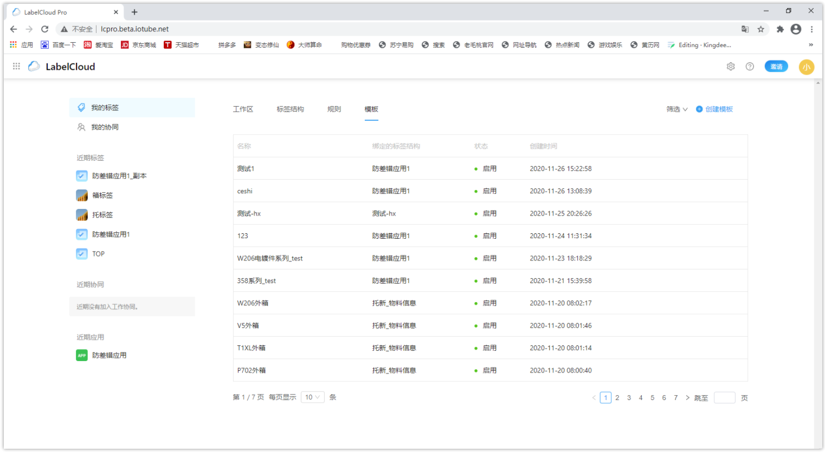Select 我的标签 in sidebar
This screenshot has width=825, height=452.
(132, 108)
